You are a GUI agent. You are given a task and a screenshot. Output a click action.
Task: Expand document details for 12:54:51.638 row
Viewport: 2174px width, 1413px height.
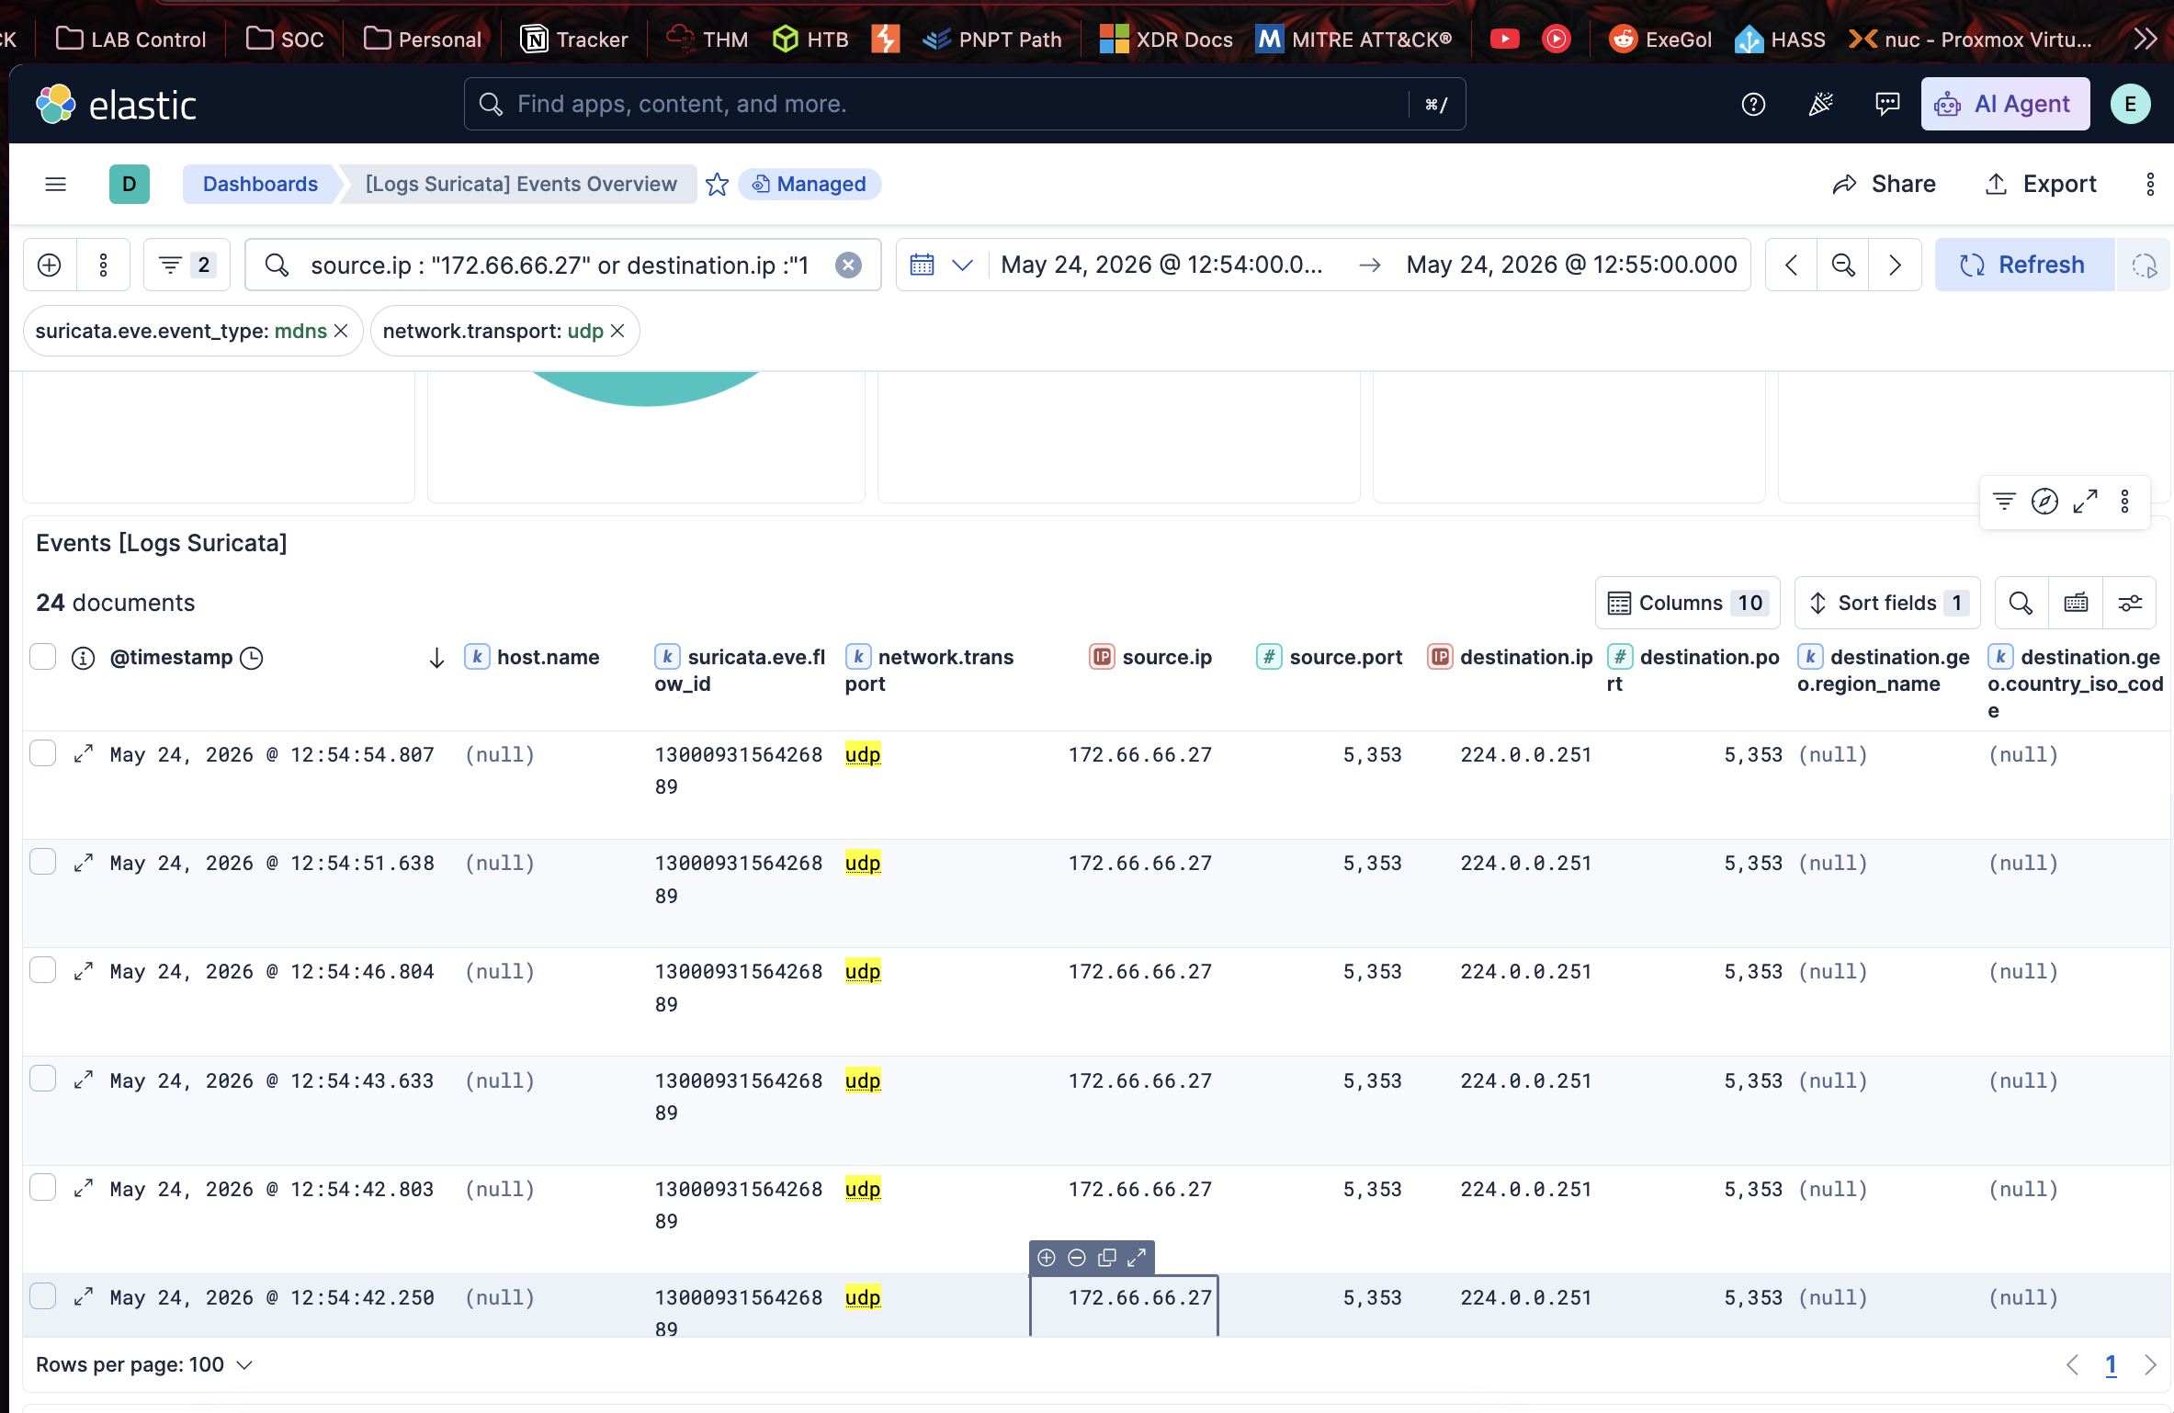84,863
